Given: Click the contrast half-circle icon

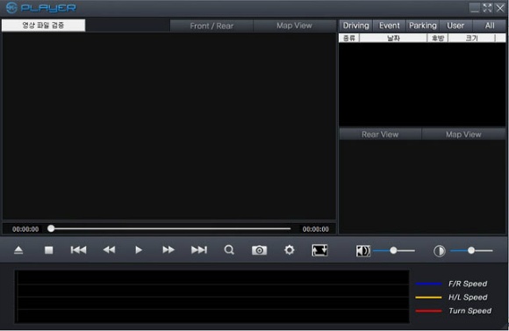Looking at the screenshot, I should point(439,251).
